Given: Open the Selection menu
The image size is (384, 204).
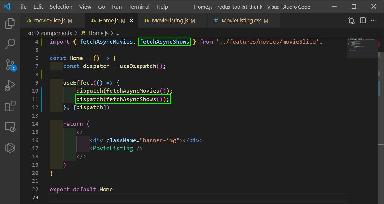Looking at the screenshot, I should coord(61,7).
